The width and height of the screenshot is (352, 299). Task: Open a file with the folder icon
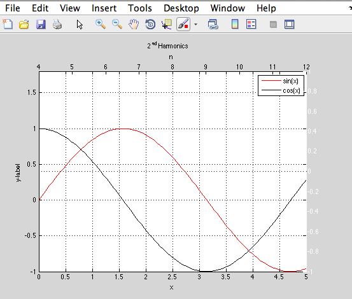tap(24, 24)
